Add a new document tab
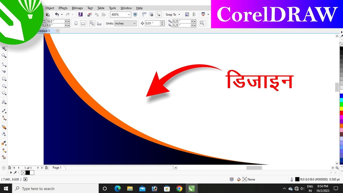This screenshot has height=193, width=343. [57, 31]
